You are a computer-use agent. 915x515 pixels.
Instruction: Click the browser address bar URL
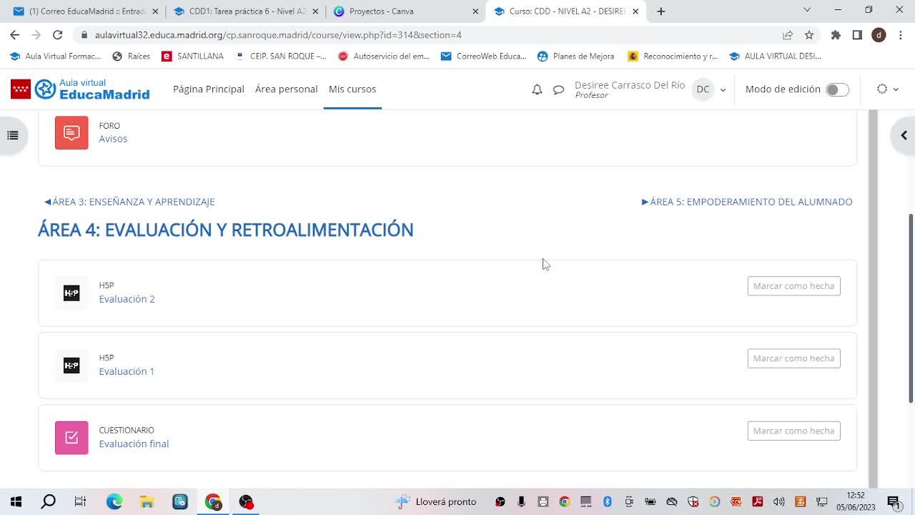[278, 35]
